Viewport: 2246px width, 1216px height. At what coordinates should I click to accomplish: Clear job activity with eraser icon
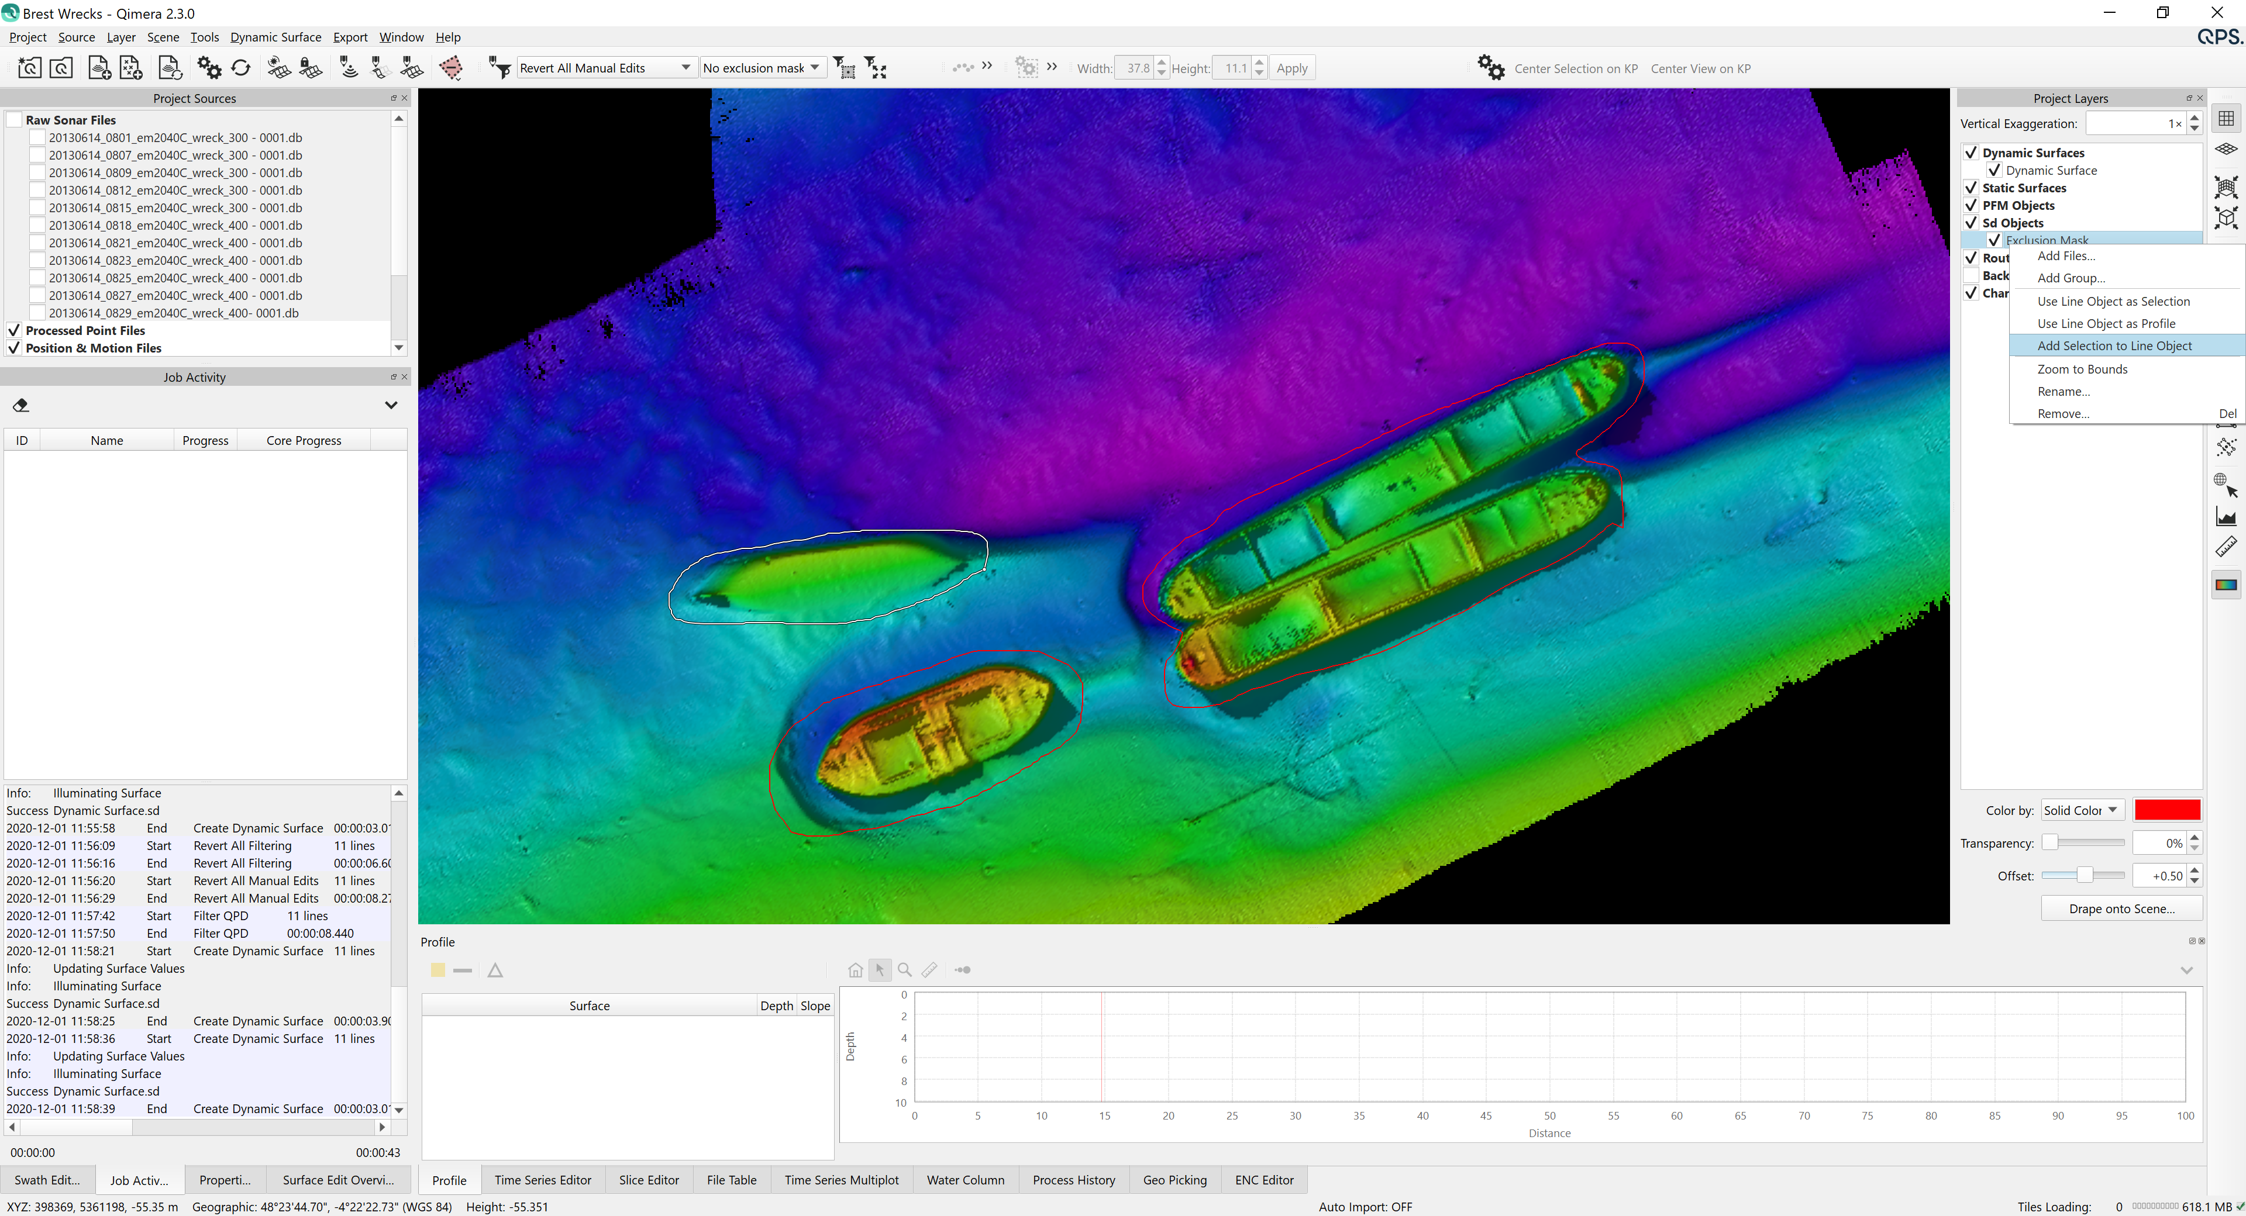(21, 405)
